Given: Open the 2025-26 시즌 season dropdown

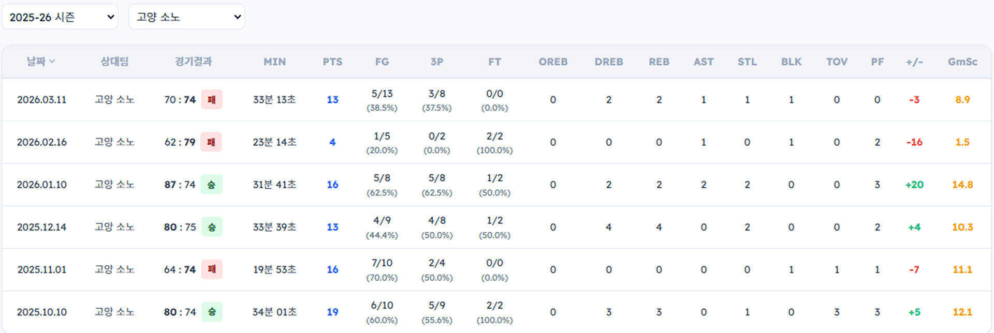Looking at the screenshot, I should (60, 17).
